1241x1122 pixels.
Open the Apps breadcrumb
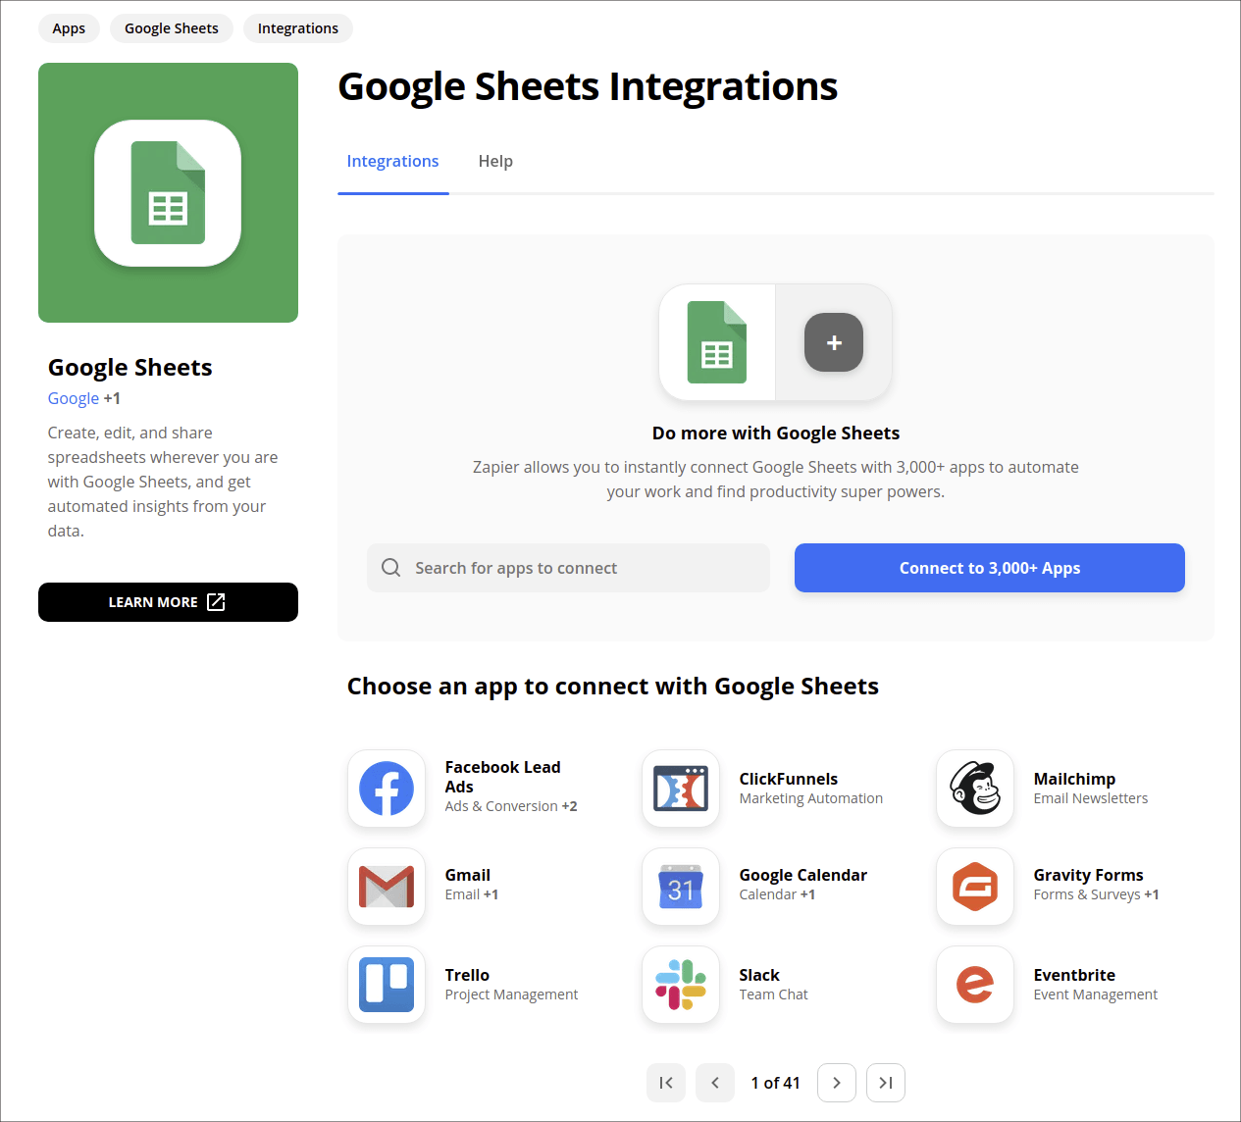point(69,28)
